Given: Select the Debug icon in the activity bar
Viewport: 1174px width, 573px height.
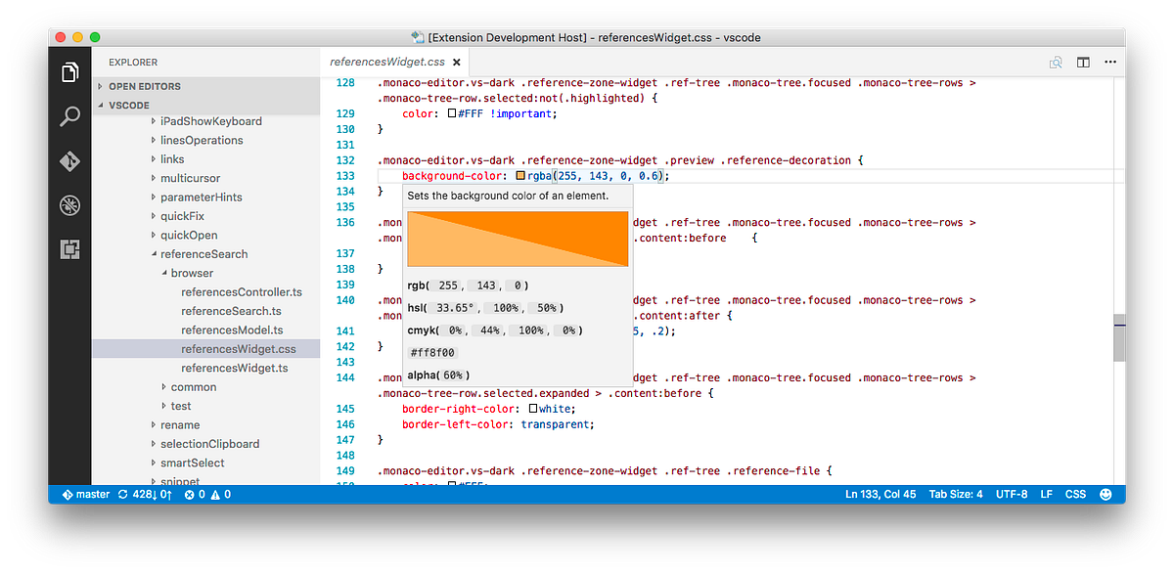Looking at the screenshot, I should [69, 205].
